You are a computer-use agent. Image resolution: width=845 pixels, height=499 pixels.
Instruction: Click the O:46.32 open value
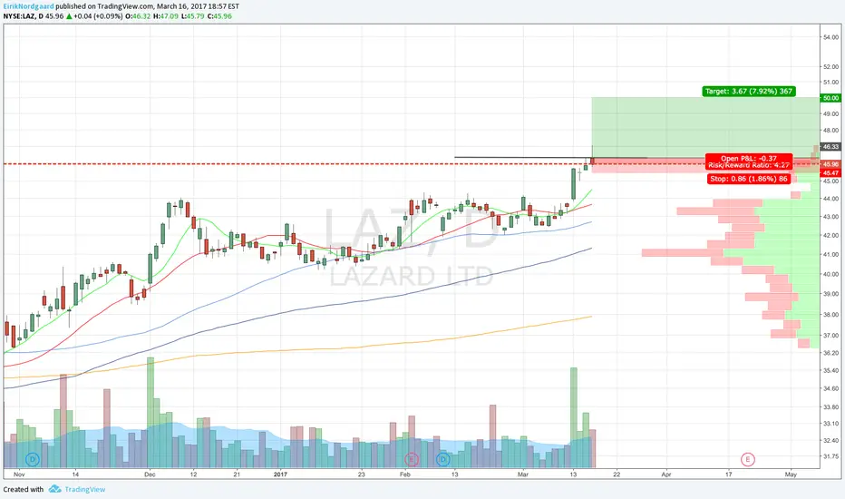pos(138,16)
